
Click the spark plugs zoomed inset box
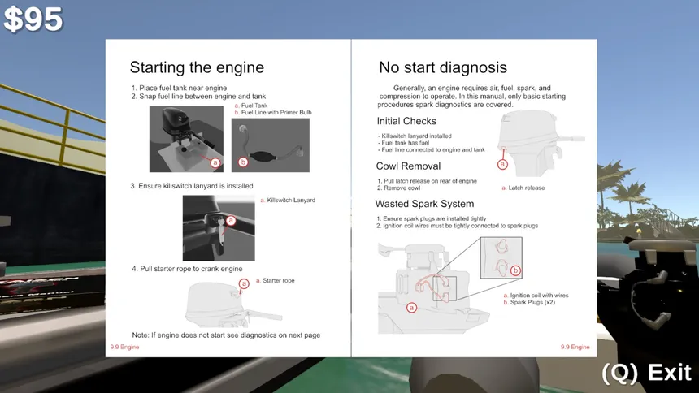tap(501, 258)
